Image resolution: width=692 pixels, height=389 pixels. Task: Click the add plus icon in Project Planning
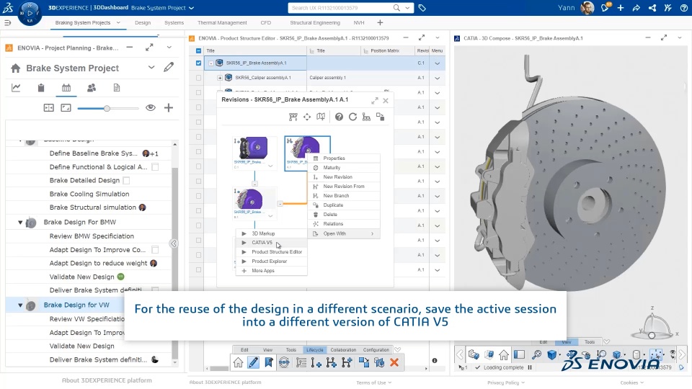point(169,107)
